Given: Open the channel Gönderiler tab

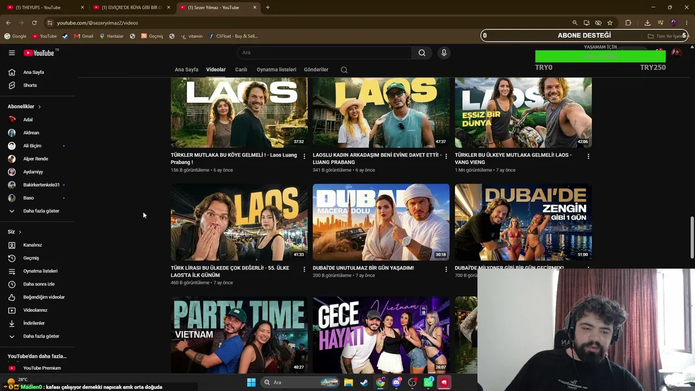Looking at the screenshot, I should tap(316, 70).
